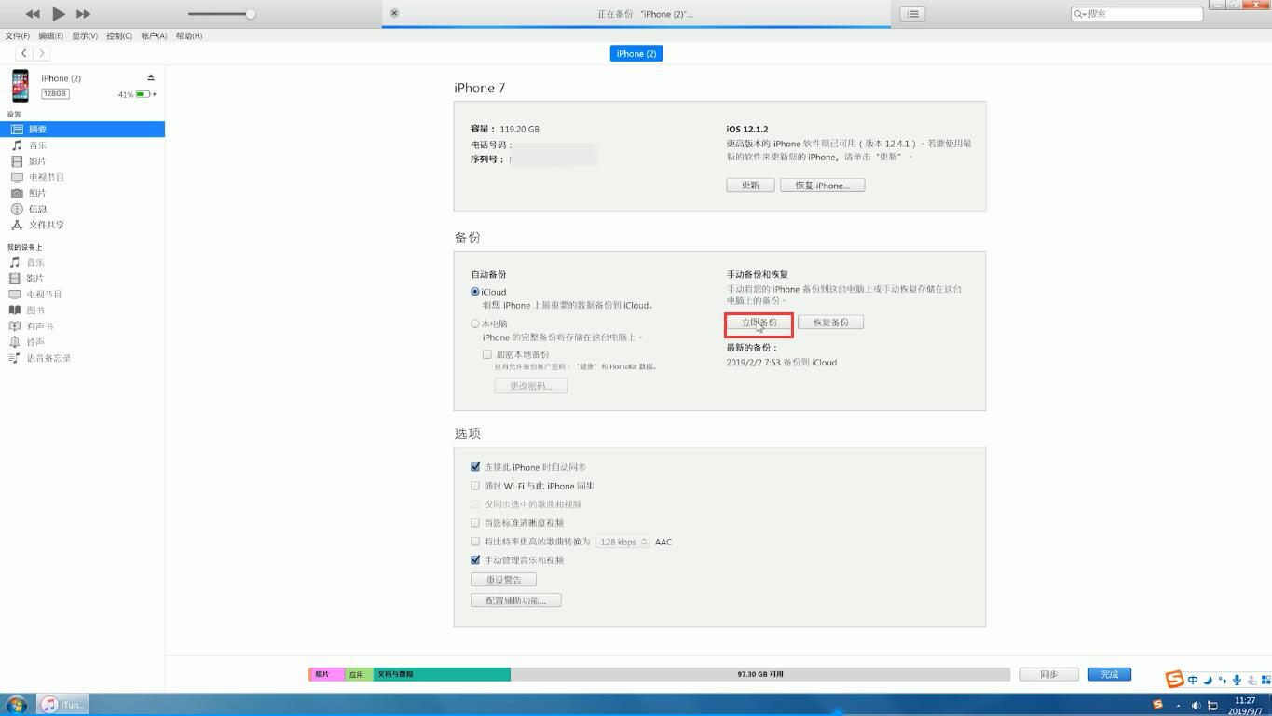1272x716 pixels.
Task: Open the 控制(C) menu
Action: 119,35
